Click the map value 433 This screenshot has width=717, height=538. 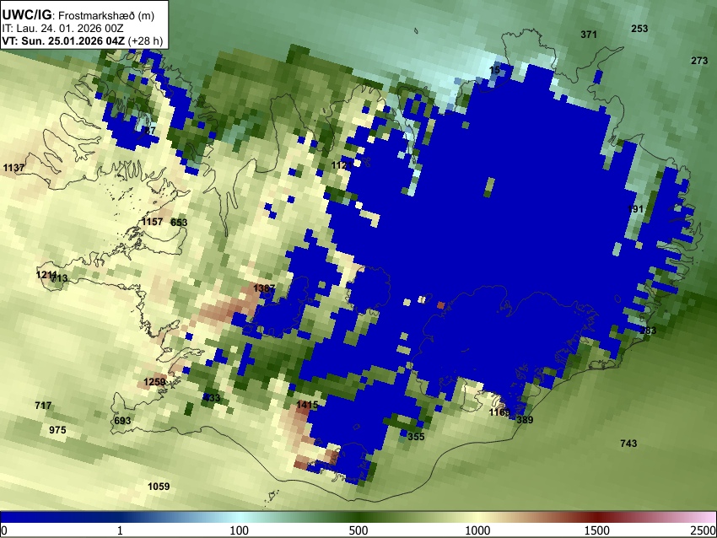[x=212, y=398]
